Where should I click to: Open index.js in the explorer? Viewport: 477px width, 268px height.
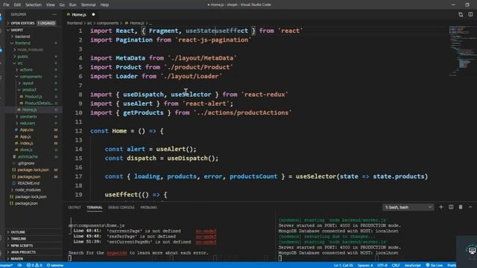[x=26, y=143]
